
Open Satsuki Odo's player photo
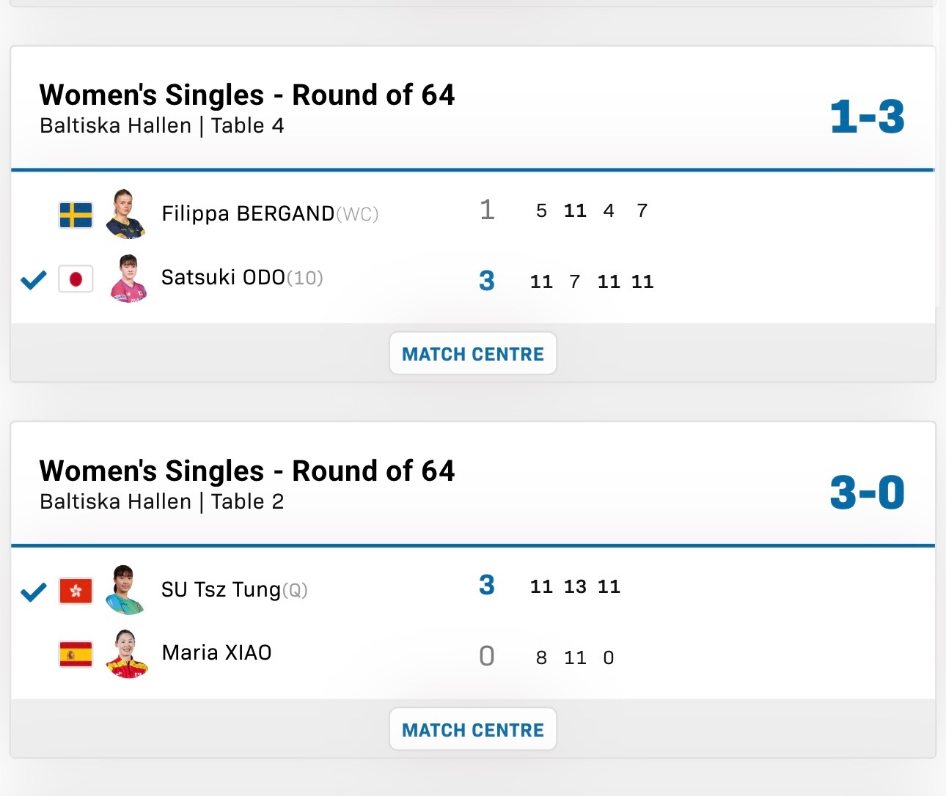128,279
